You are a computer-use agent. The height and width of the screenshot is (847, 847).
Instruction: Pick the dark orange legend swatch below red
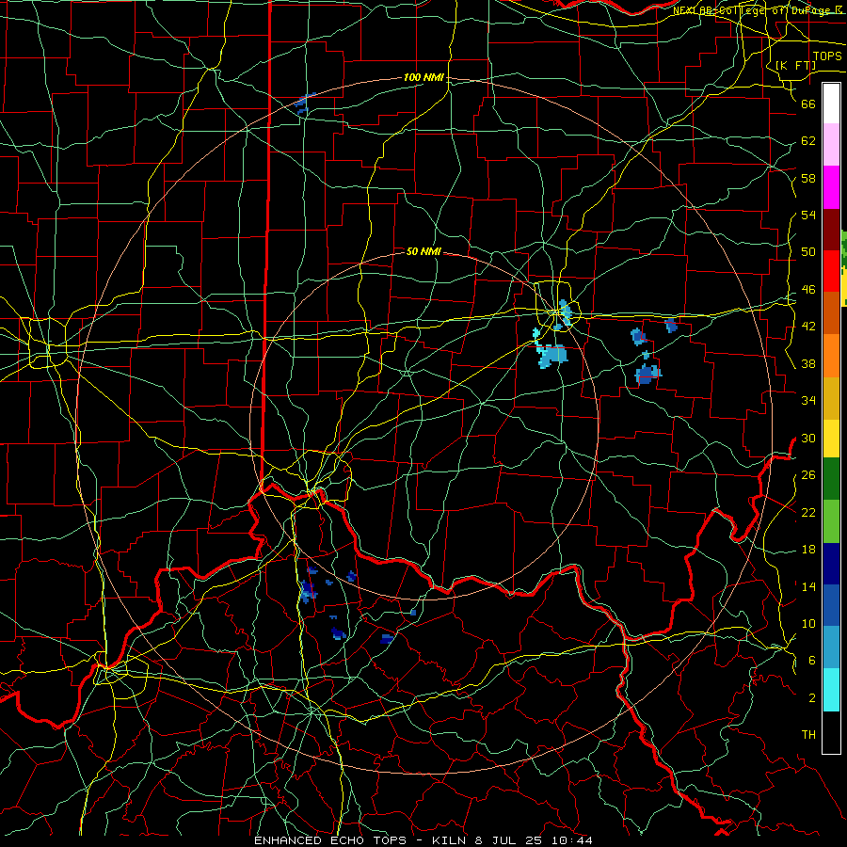pyautogui.click(x=831, y=312)
